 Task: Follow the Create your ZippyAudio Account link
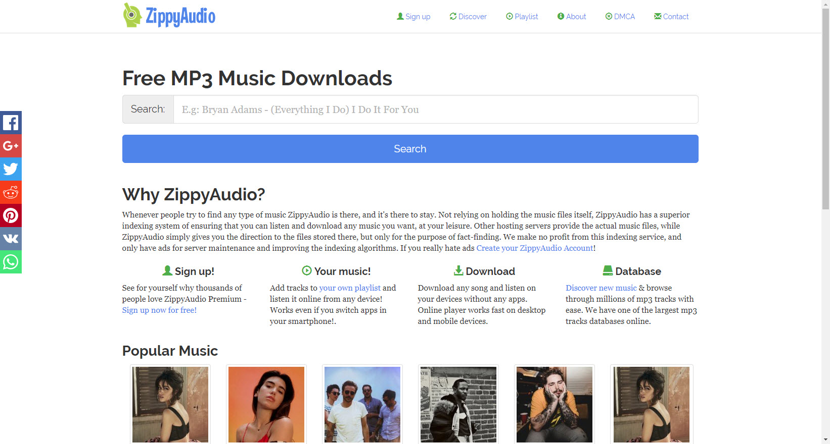pyautogui.click(x=535, y=248)
